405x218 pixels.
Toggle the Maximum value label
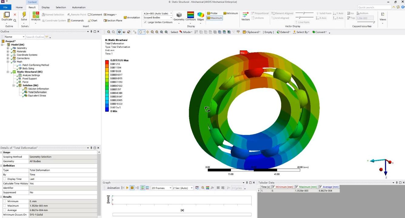[x=214, y=18]
